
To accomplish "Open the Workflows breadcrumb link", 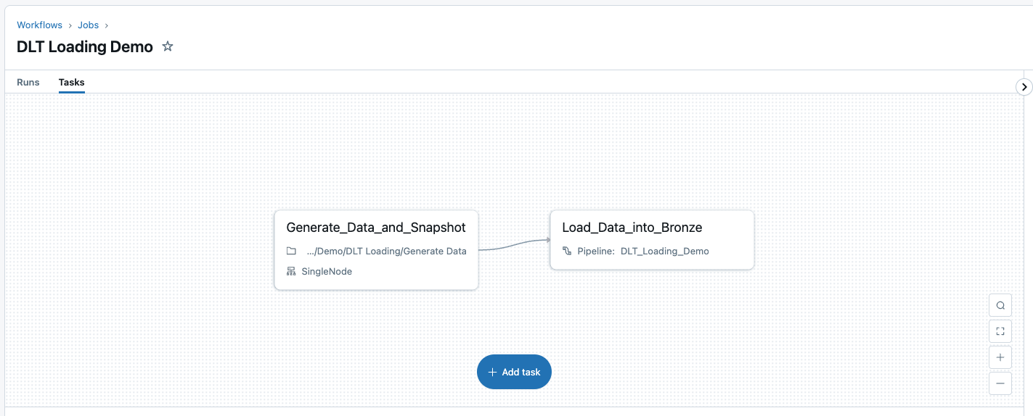I will coord(40,25).
